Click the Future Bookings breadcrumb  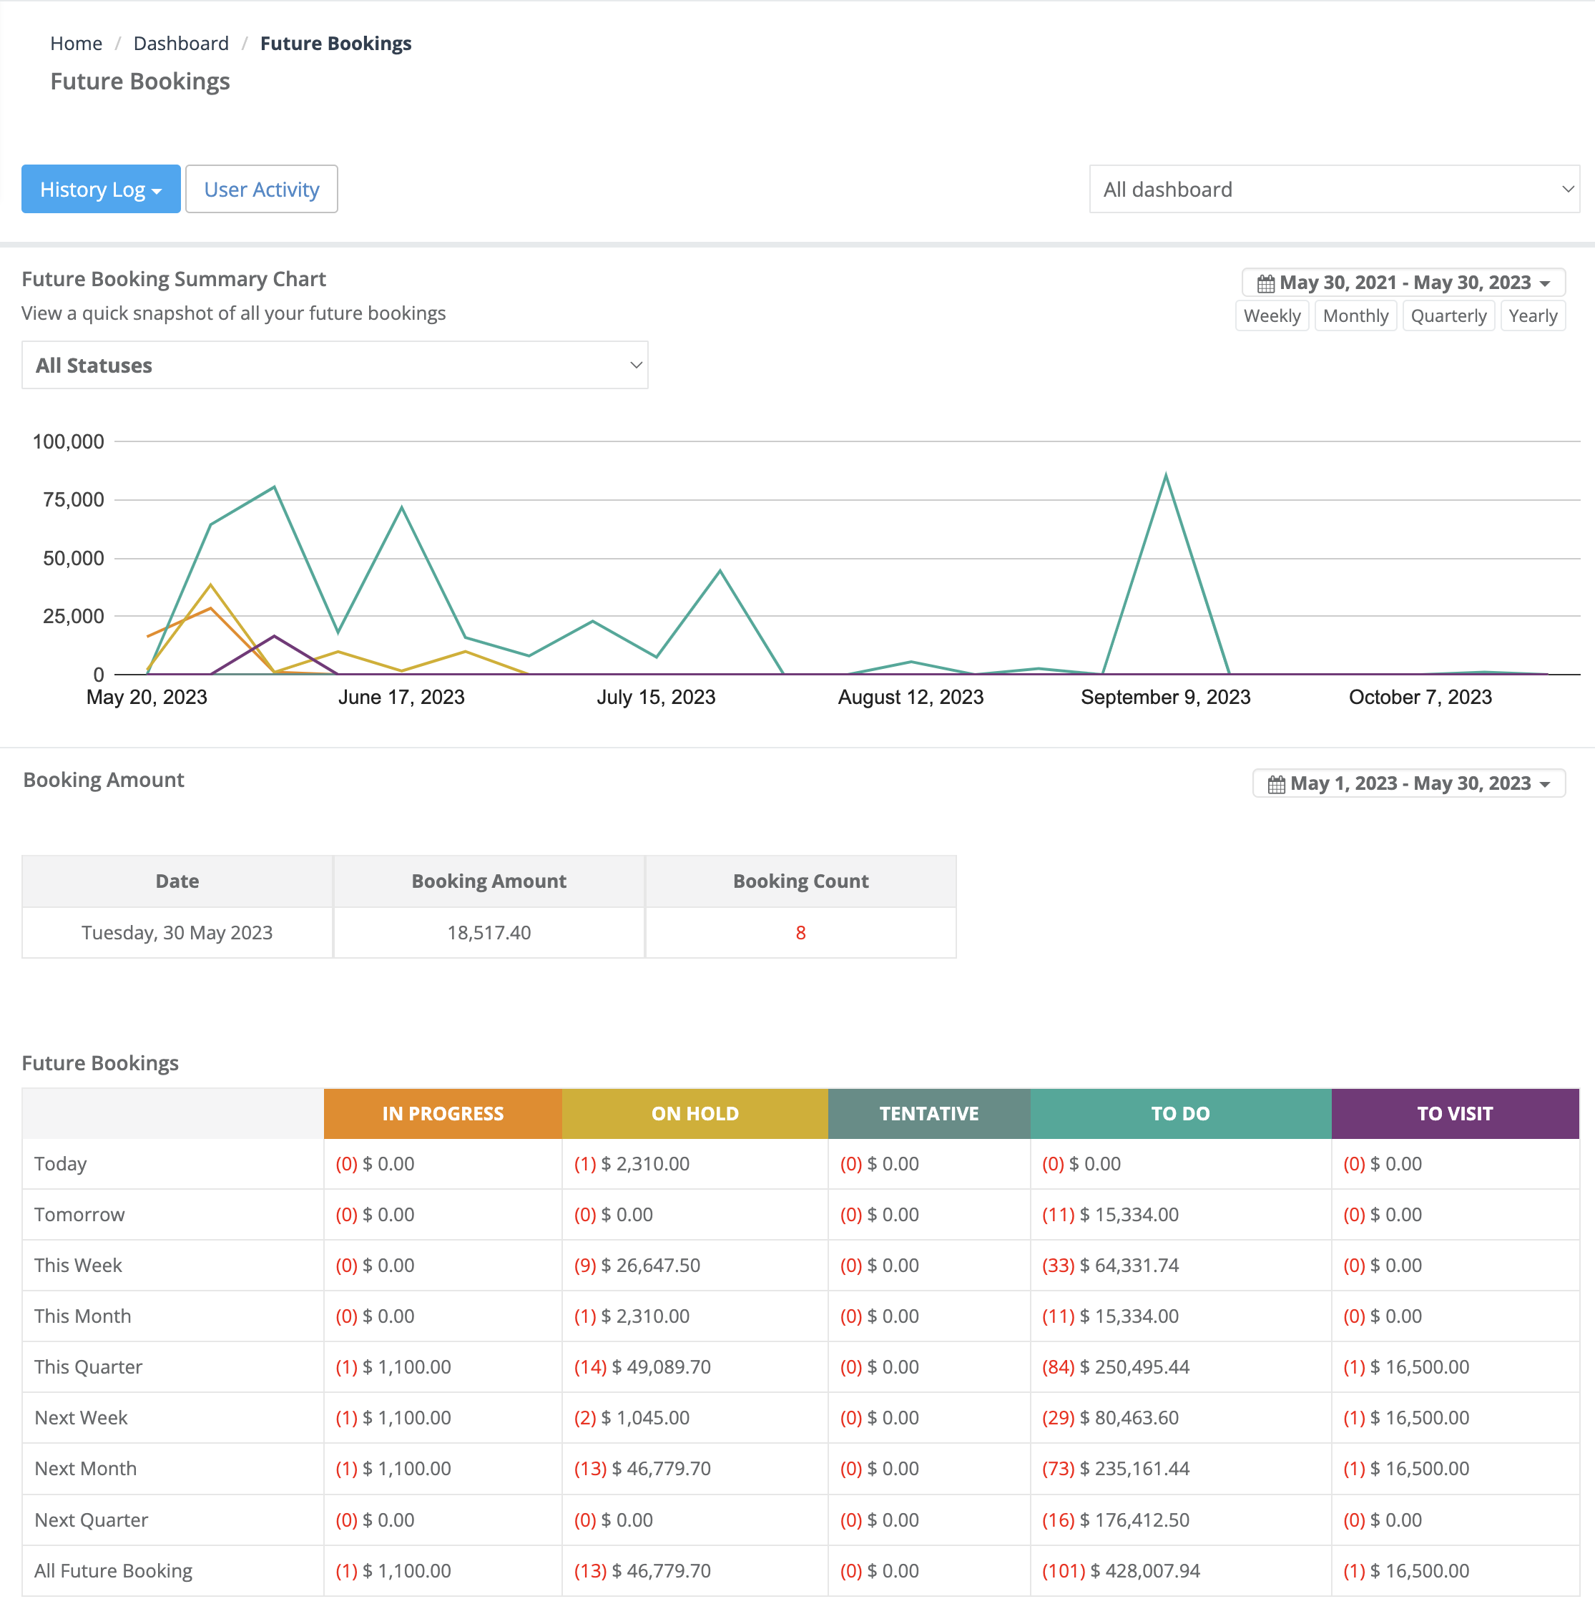click(336, 44)
